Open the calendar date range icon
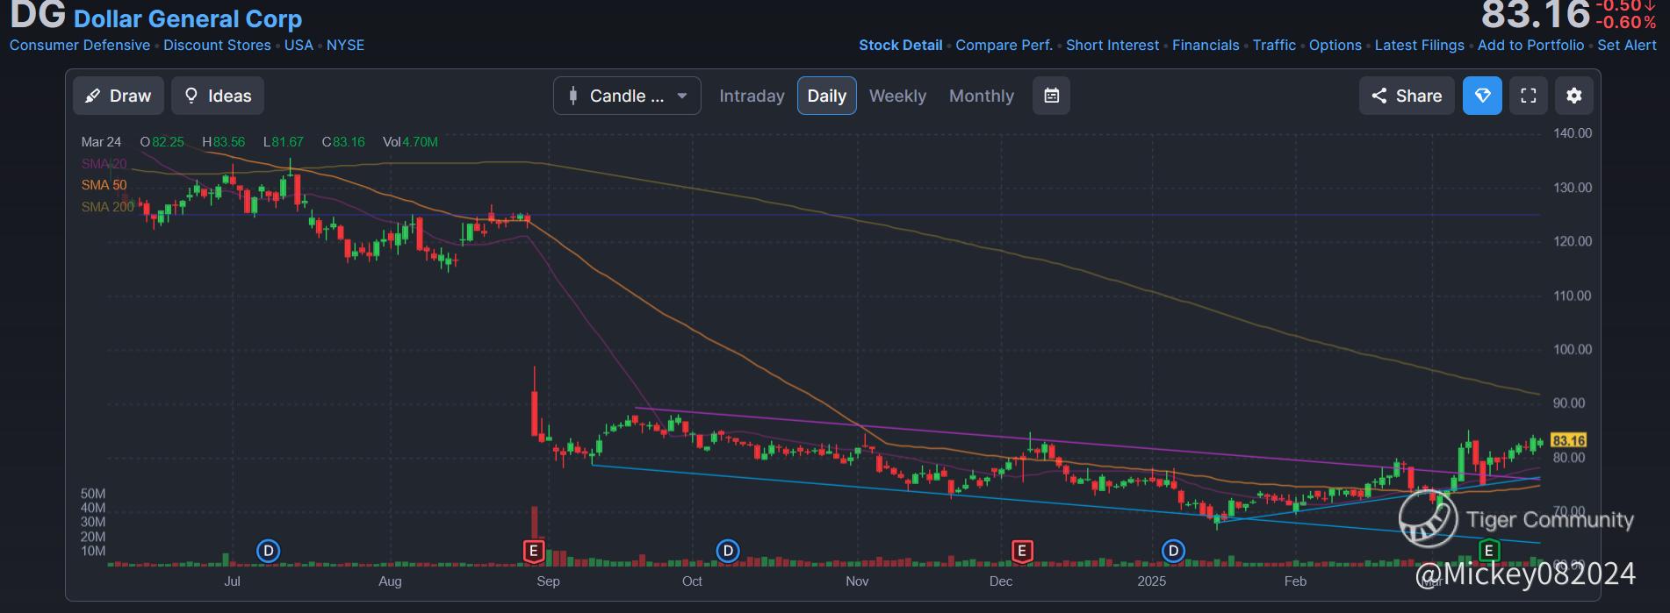The height and width of the screenshot is (613, 1670). click(x=1051, y=96)
